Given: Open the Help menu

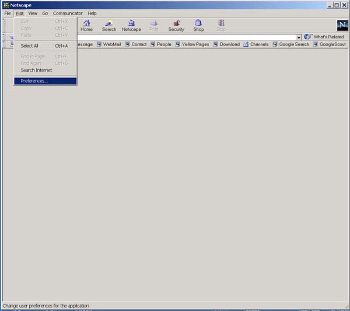Looking at the screenshot, I should [x=92, y=14].
